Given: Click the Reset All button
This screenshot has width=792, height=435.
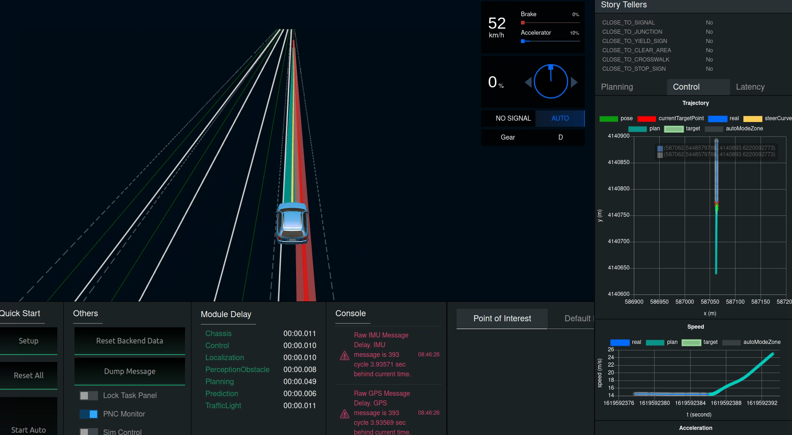Looking at the screenshot, I should coord(28,375).
